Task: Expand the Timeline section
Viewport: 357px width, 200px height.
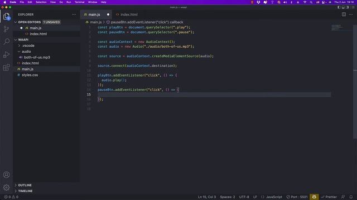Action: click(x=25, y=191)
